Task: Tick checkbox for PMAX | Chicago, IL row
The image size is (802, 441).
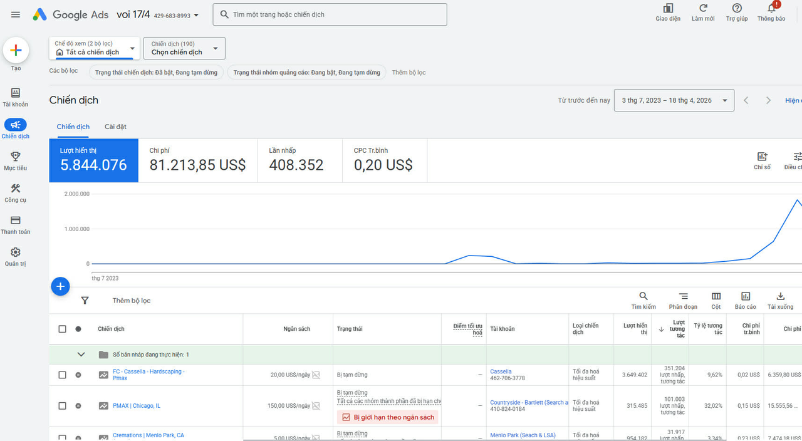Action: (x=62, y=406)
